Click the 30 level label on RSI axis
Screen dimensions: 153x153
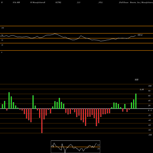pyautogui.click(x=2, y=45)
